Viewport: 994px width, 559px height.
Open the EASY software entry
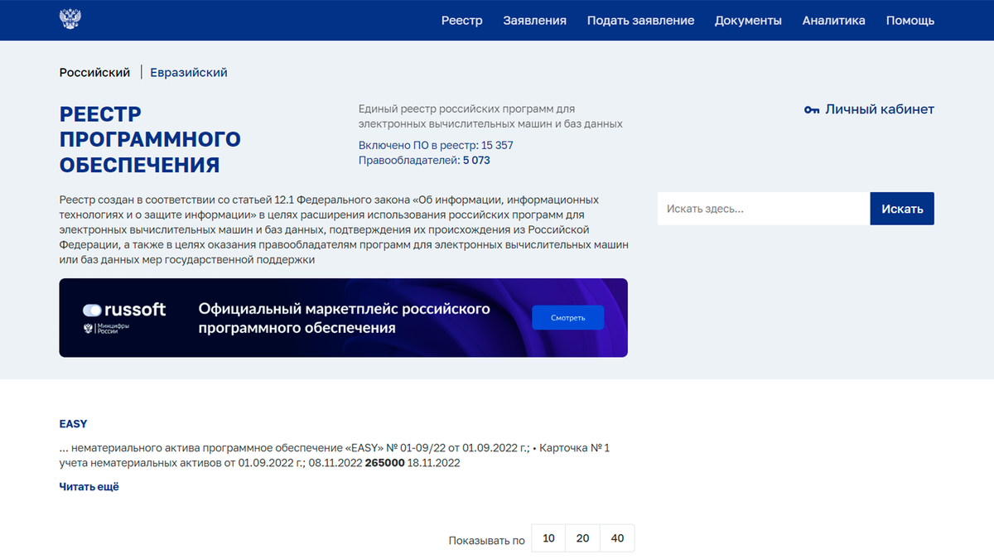[x=73, y=423]
